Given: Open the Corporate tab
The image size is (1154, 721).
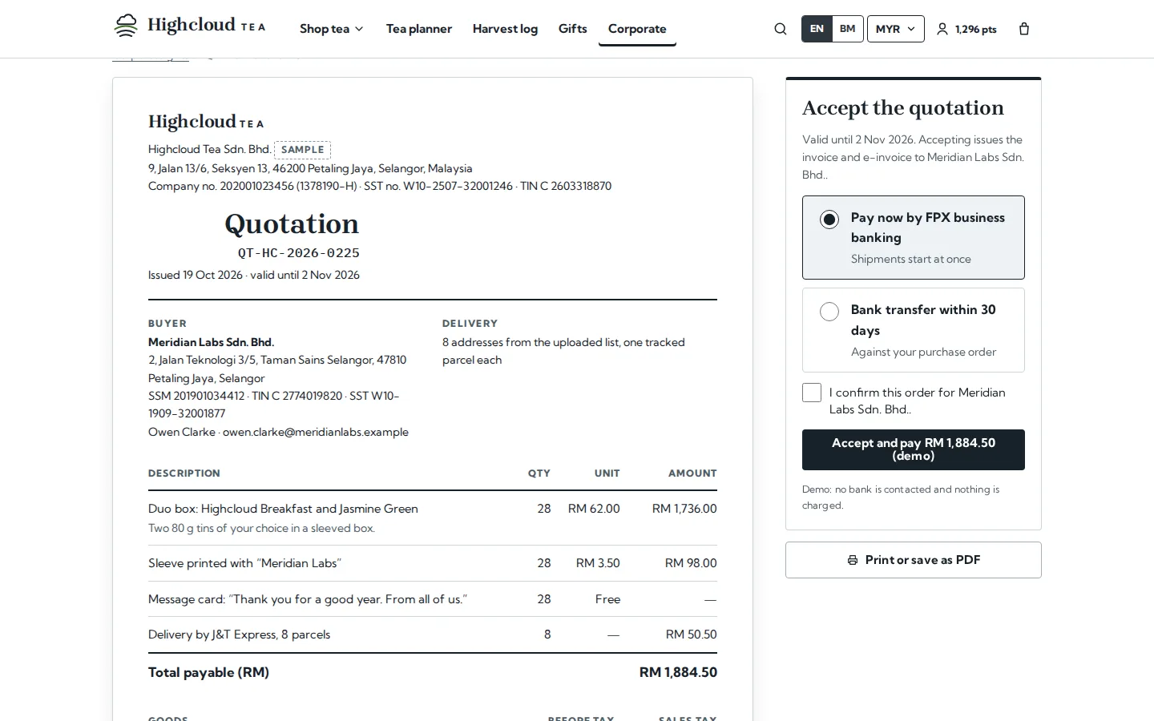Looking at the screenshot, I should pos(637,29).
